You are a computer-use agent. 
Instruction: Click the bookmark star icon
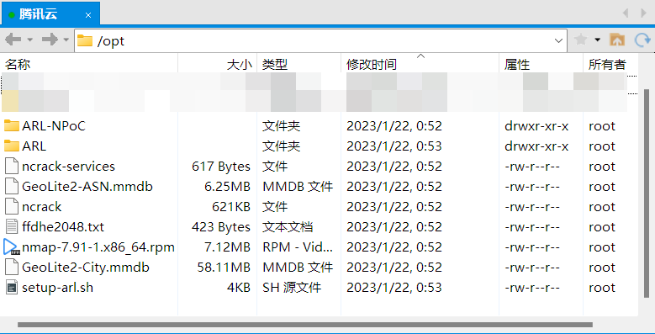pos(581,40)
